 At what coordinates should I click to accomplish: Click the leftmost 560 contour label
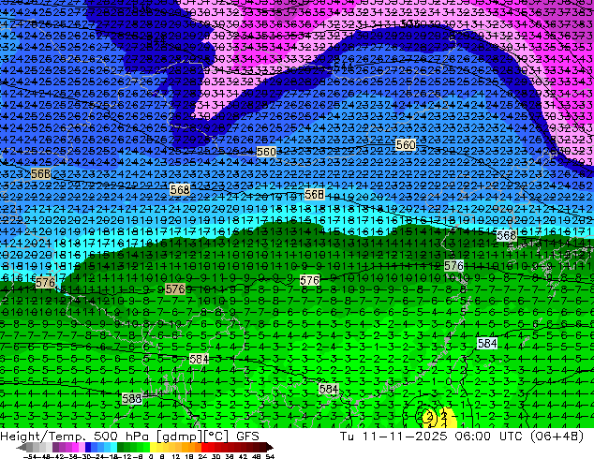(x=266, y=152)
